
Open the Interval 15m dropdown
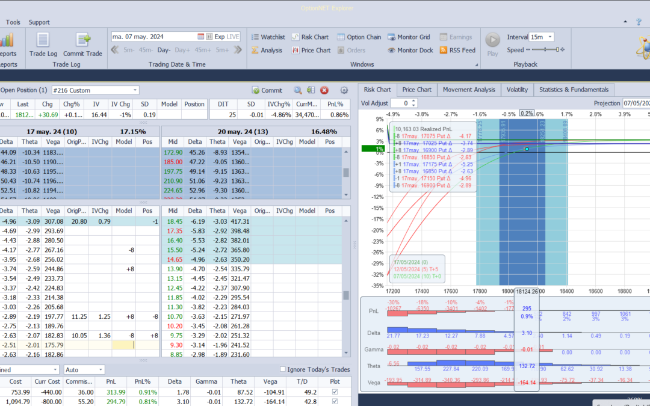pos(550,37)
